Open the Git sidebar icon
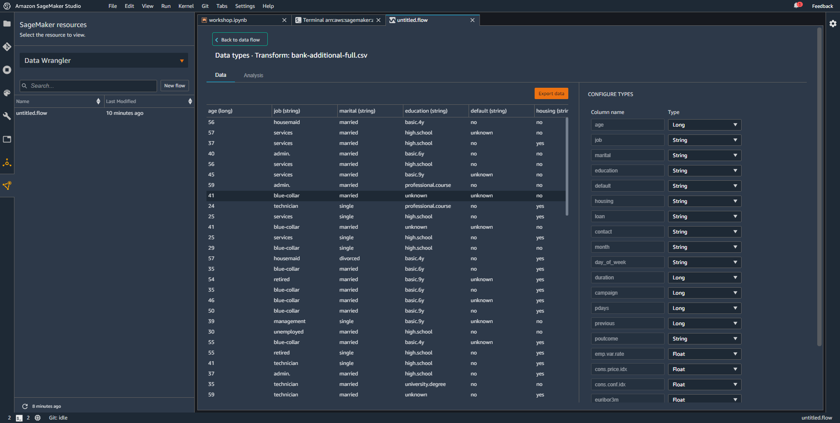Screen dimensions: 840x423 pyautogui.click(x=7, y=47)
